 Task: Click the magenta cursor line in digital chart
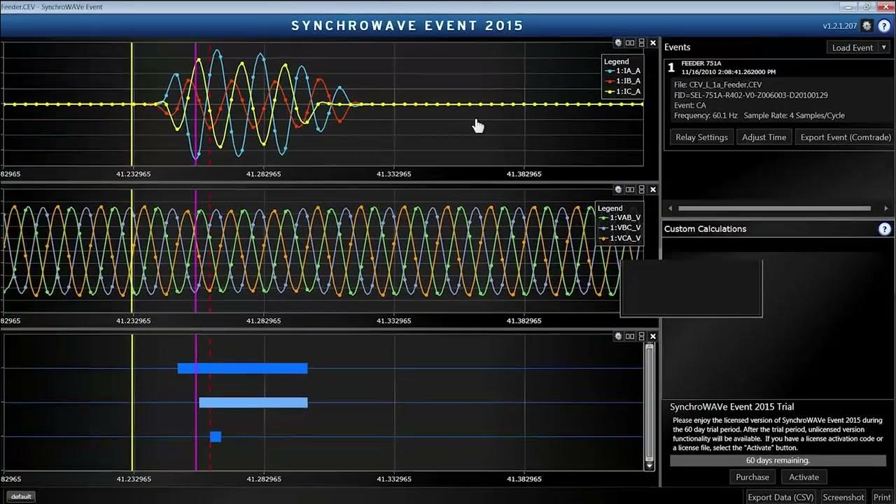point(195,402)
